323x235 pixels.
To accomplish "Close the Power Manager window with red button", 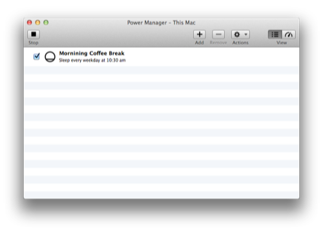I will pyautogui.click(x=30, y=23).
